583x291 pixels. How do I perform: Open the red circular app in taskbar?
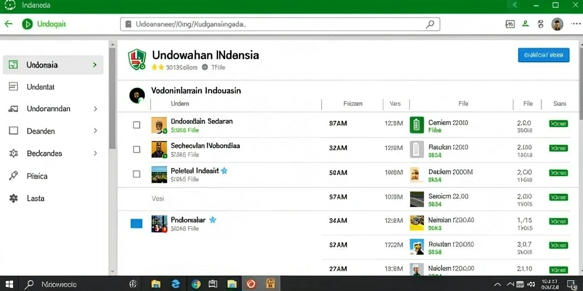pos(251,284)
